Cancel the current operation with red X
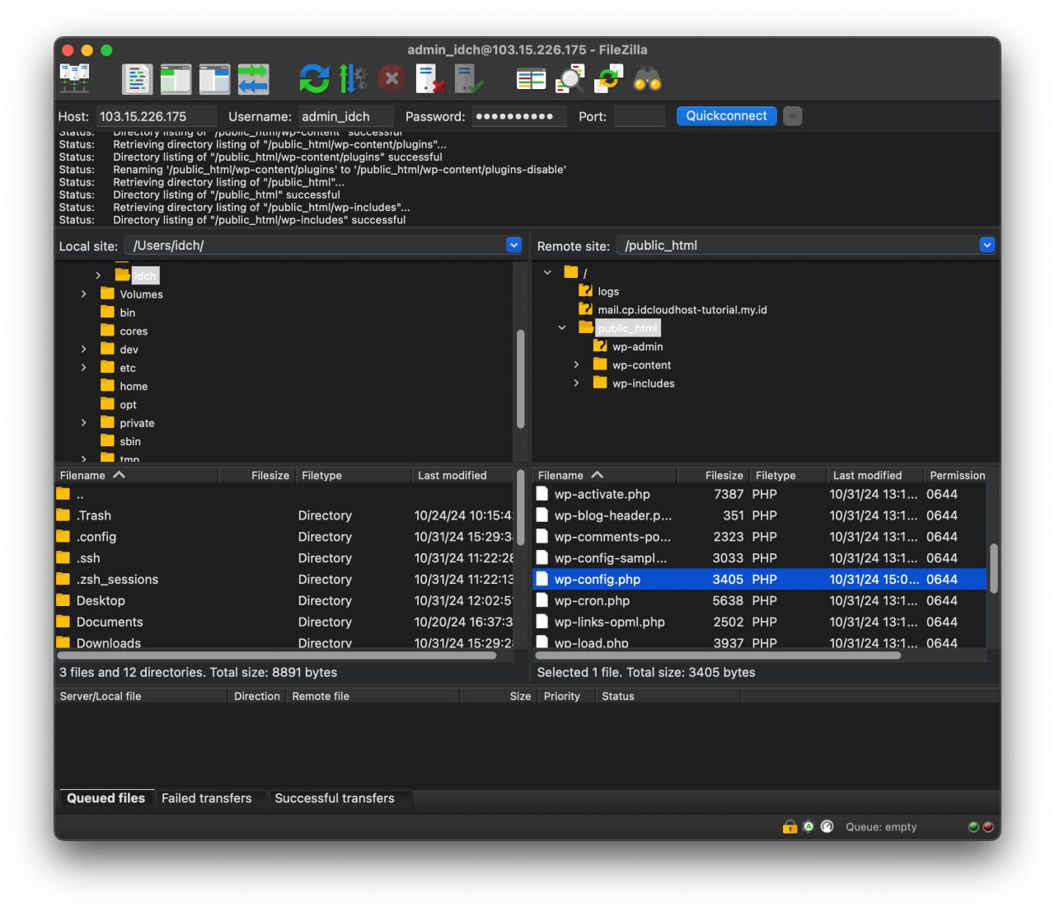Image resolution: width=1055 pixels, height=912 pixels. tap(392, 79)
